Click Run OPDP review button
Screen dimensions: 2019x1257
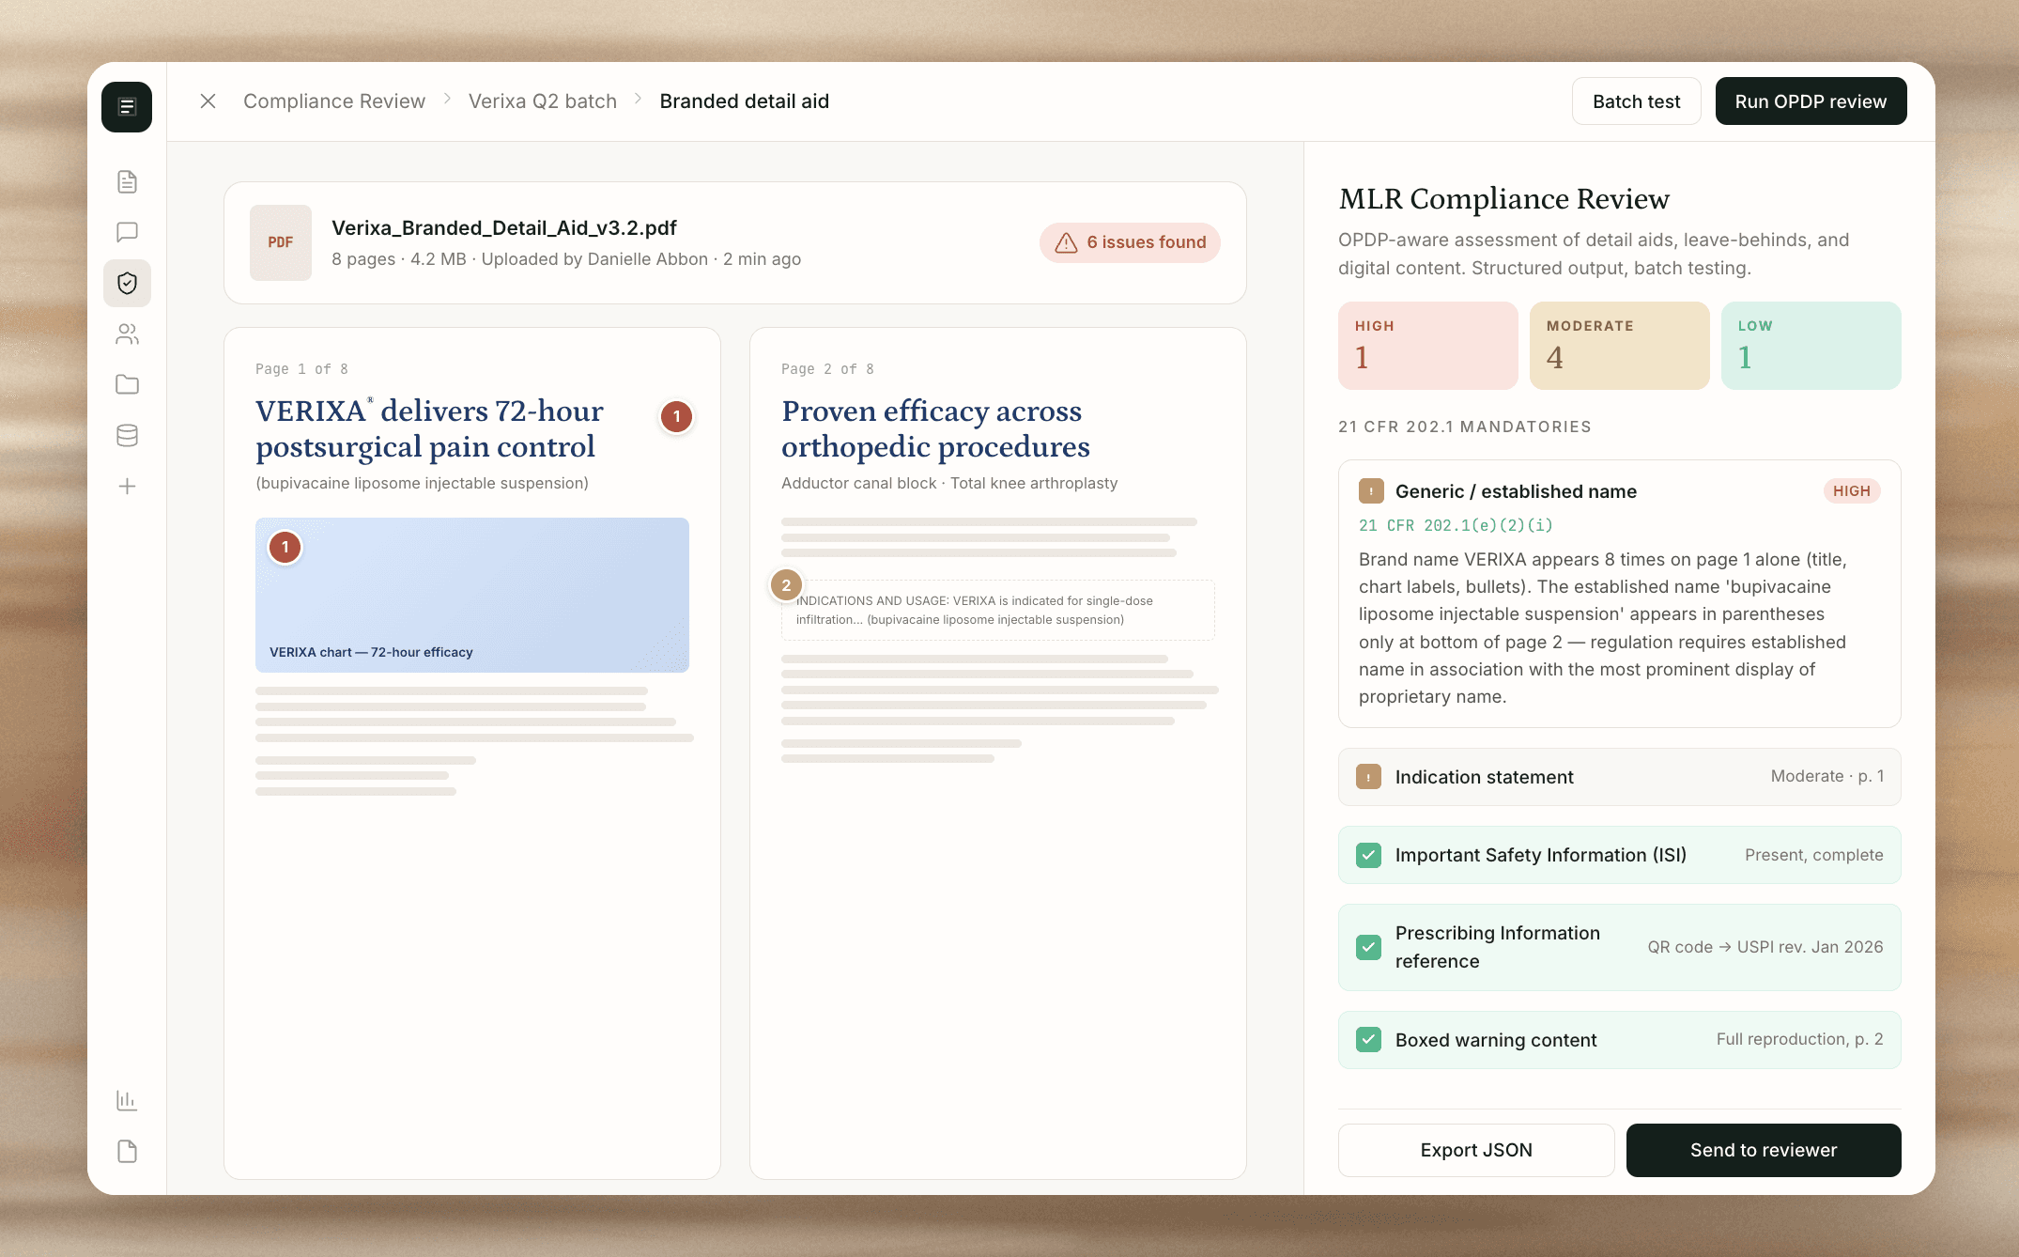pos(1810,101)
